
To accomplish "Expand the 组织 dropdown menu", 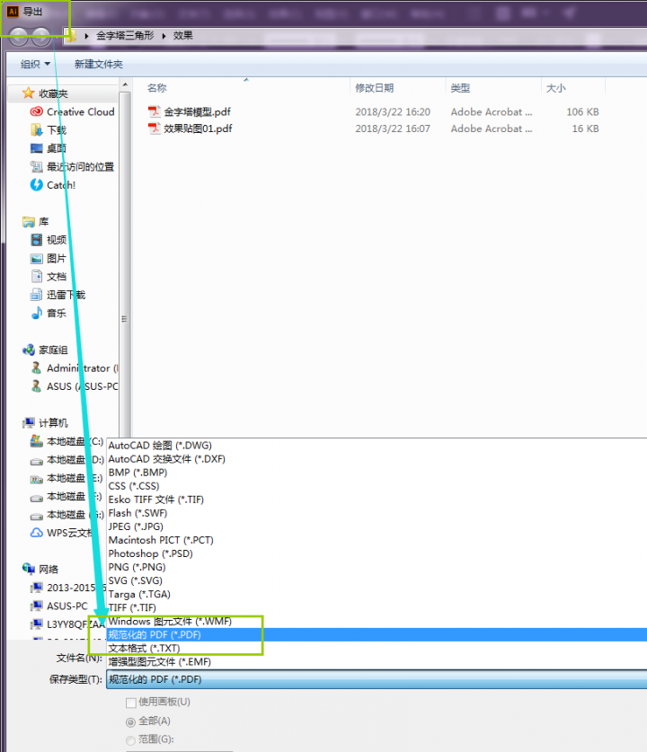I will click(36, 64).
